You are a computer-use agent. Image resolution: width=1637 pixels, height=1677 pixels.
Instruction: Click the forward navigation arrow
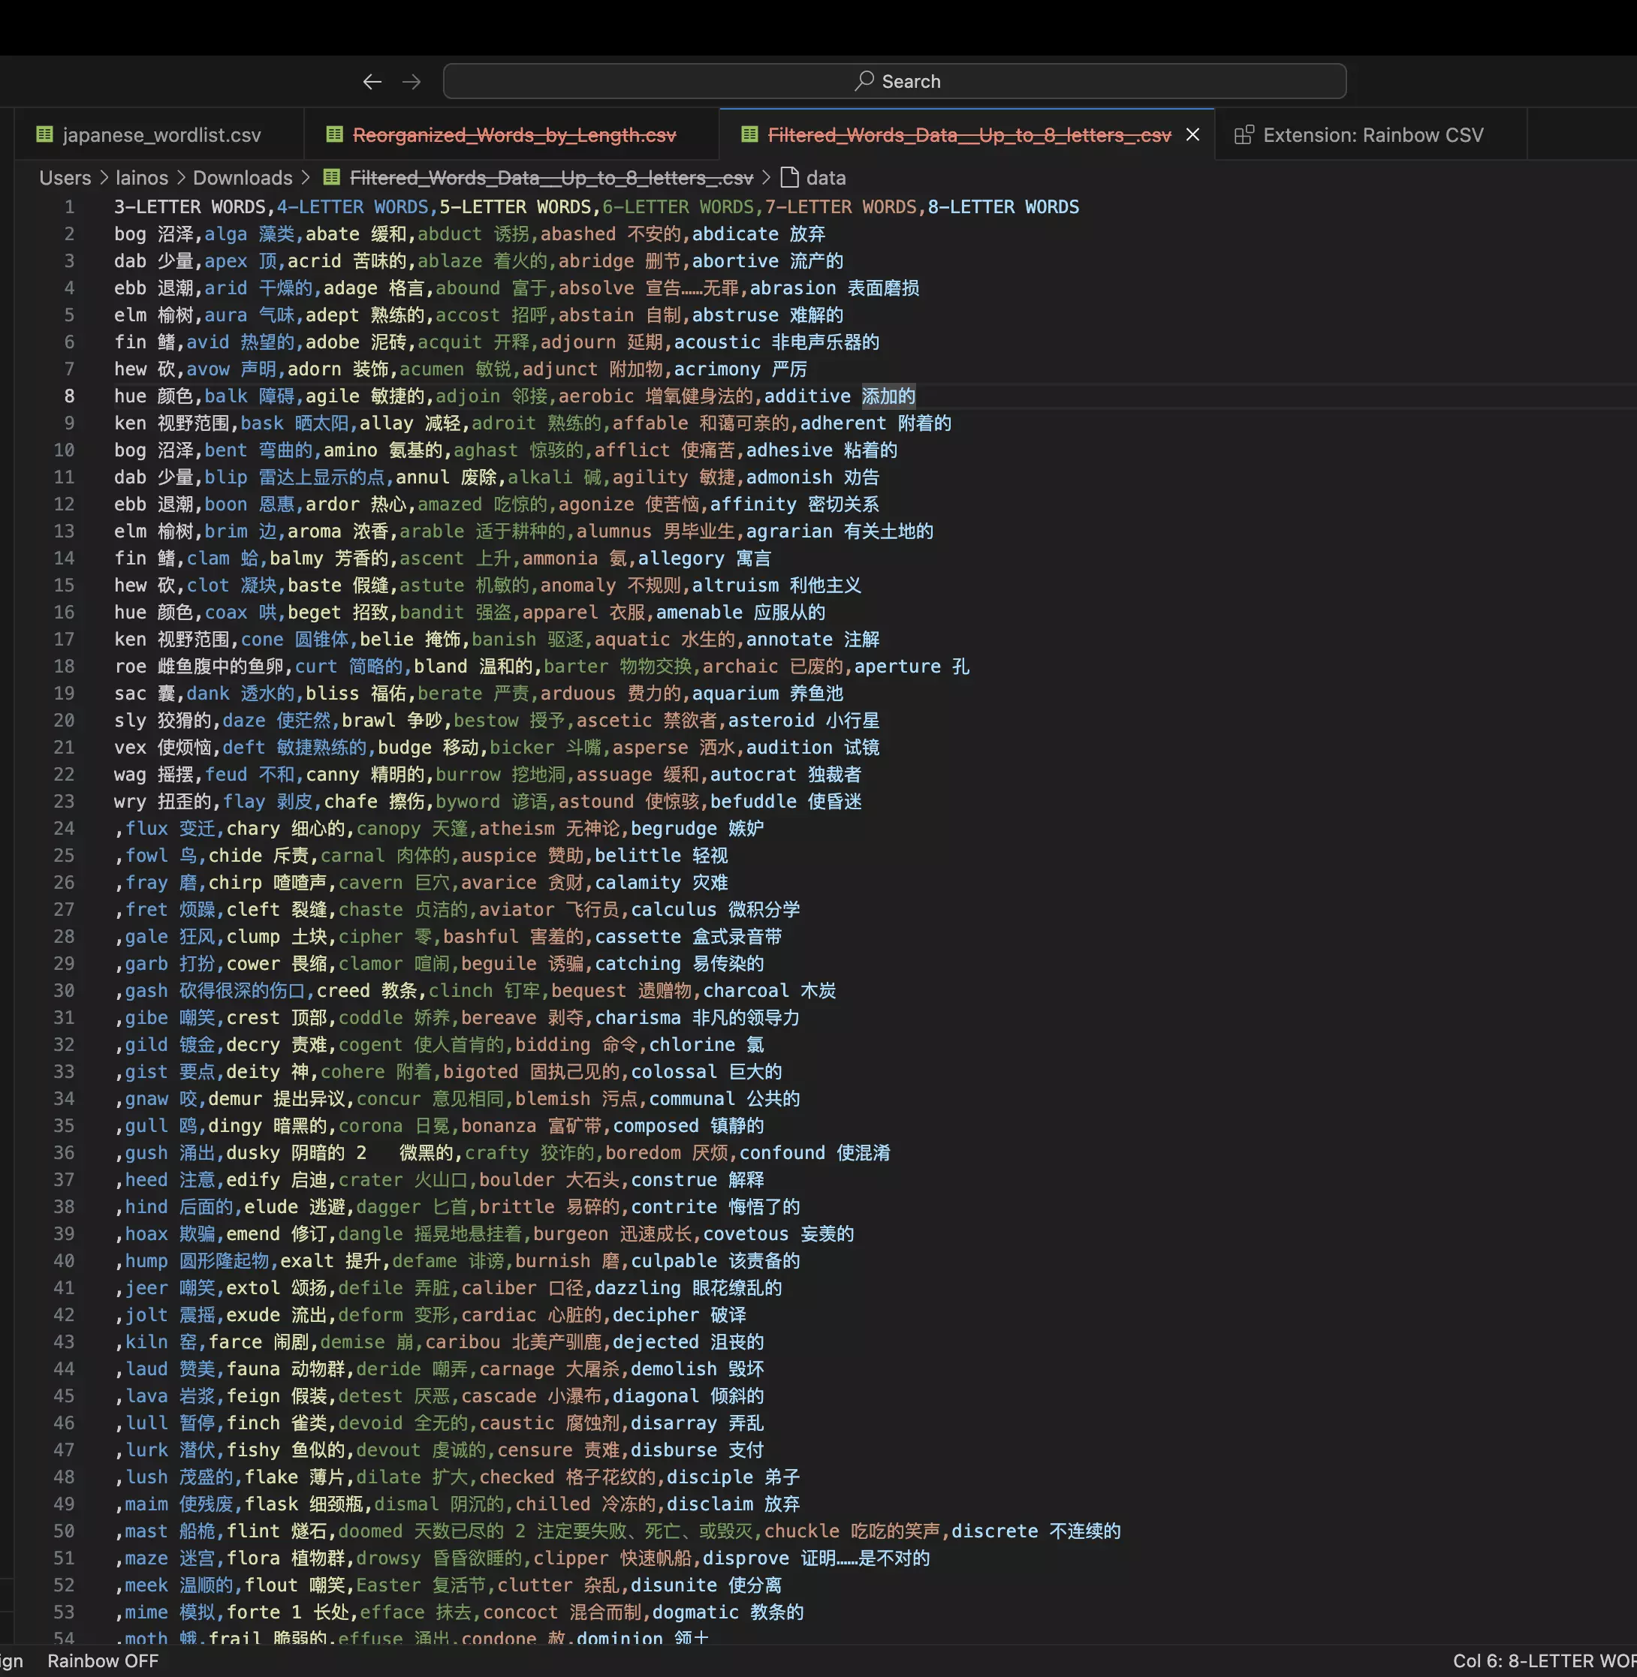pos(412,82)
